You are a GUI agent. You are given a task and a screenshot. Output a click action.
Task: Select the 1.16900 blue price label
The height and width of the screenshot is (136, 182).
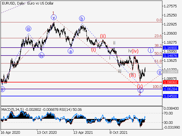pos(170,48)
